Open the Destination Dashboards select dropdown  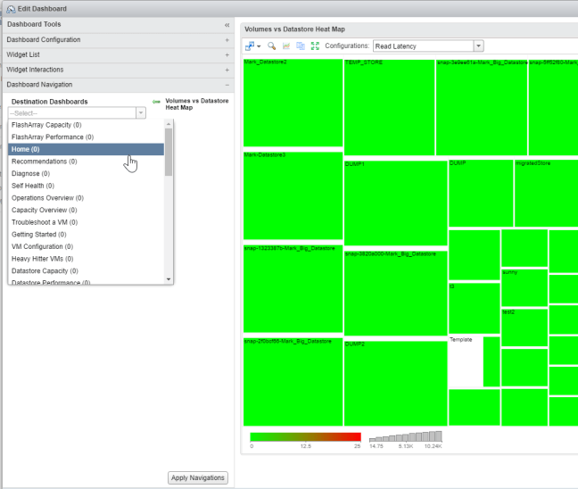140,113
